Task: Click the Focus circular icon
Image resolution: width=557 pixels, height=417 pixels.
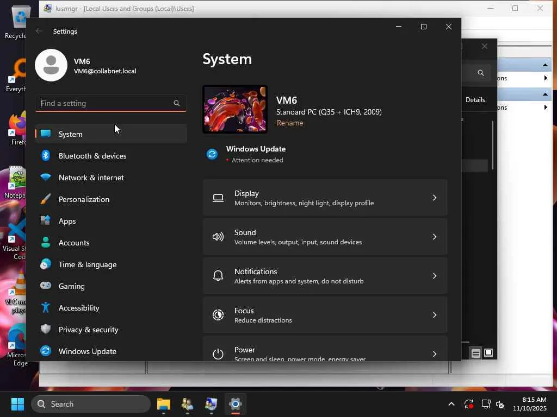Action: [x=218, y=314]
